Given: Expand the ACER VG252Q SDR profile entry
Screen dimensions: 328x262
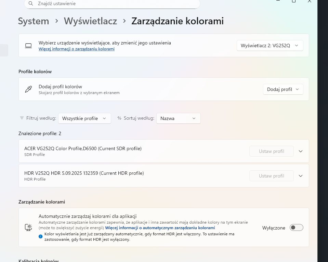Looking at the screenshot, I should tap(301, 151).
